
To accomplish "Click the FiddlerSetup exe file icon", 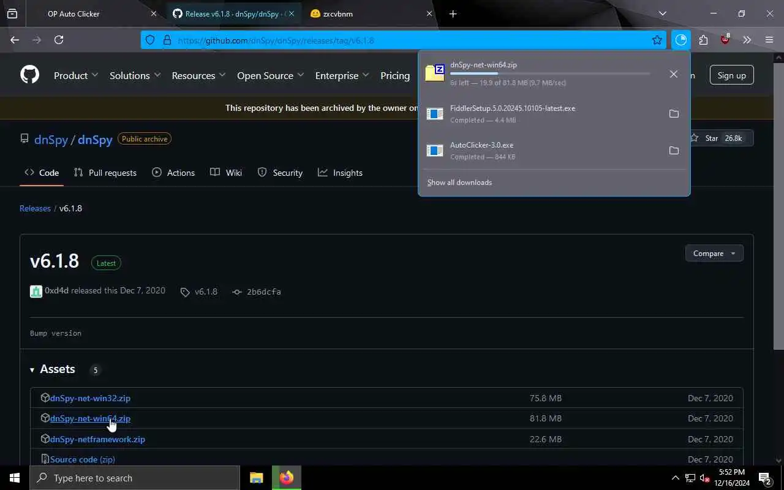I will tap(435, 114).
